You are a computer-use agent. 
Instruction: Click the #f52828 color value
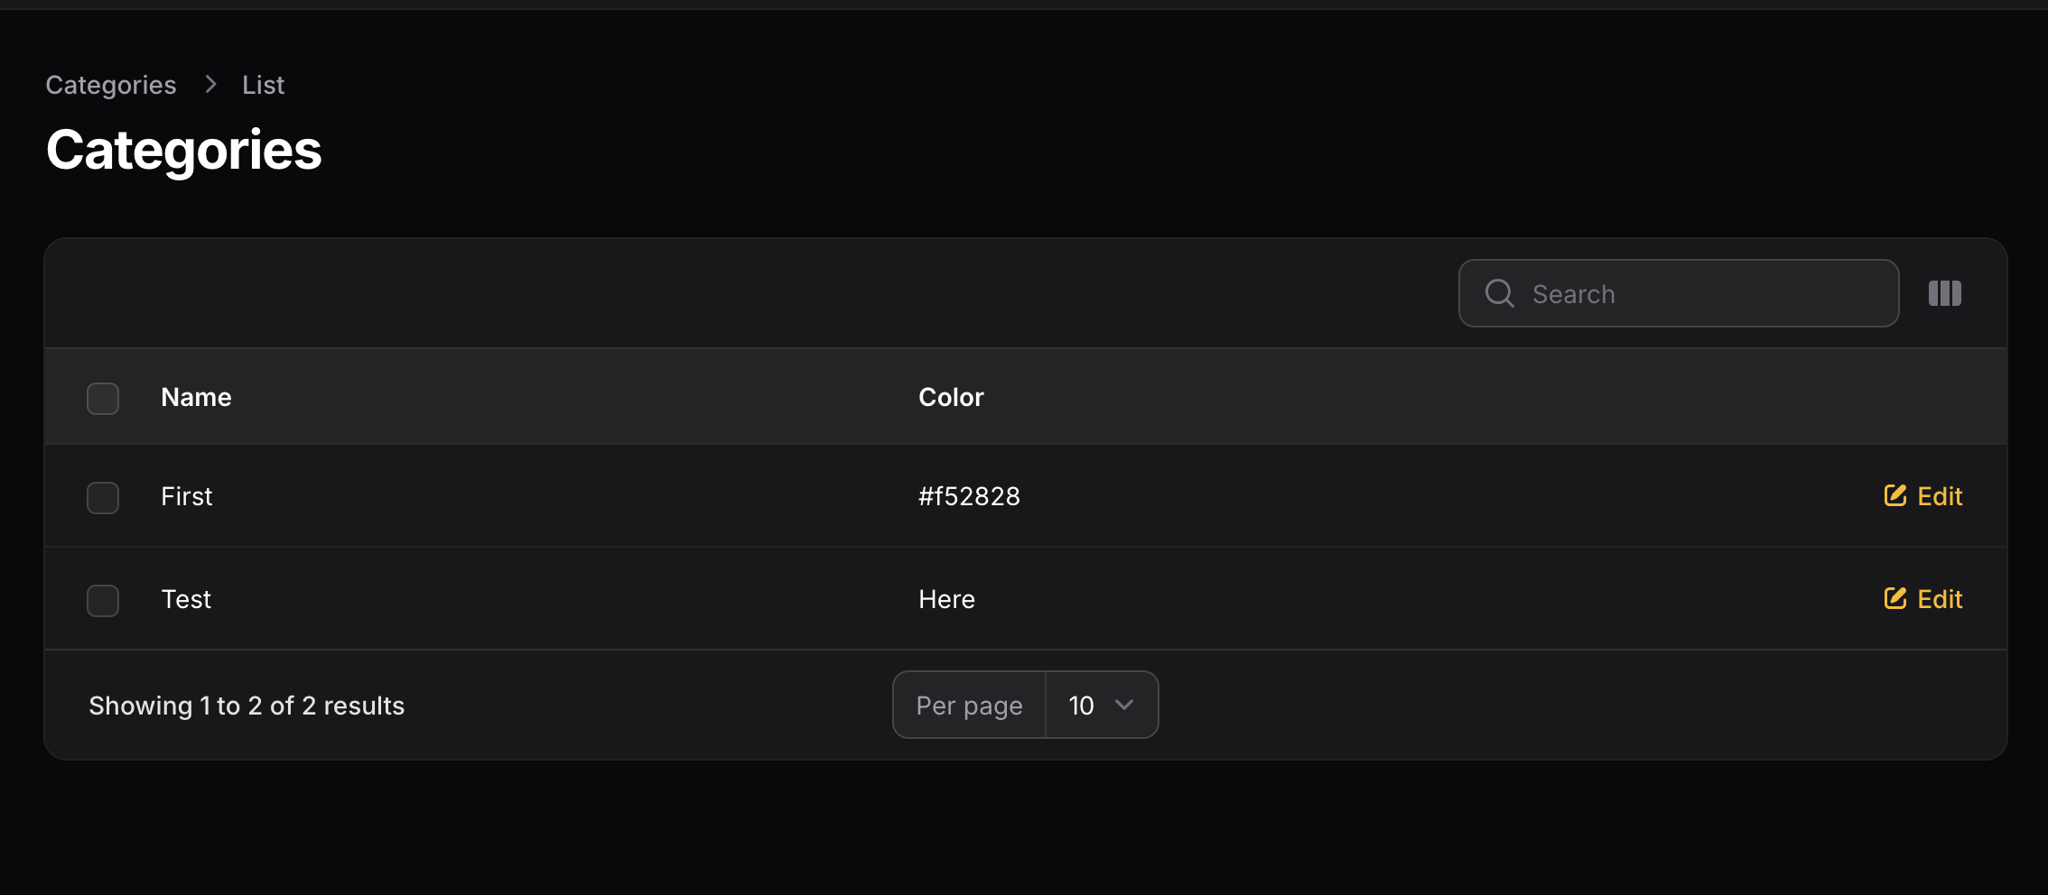click(969, 496)
